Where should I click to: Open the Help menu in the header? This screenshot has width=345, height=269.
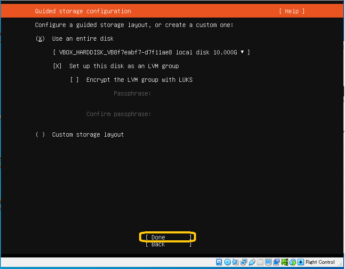[x=291, y=11]
